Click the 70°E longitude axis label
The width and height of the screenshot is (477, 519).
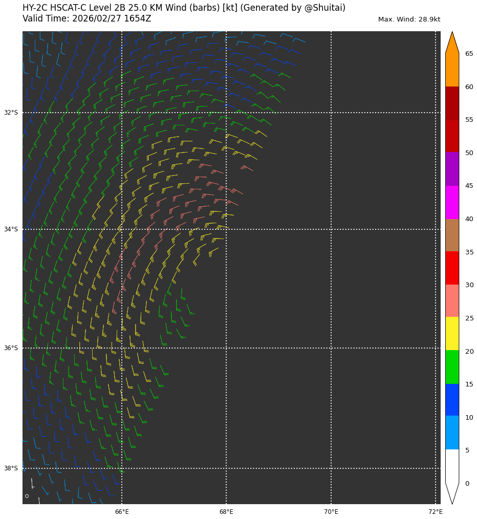[331, 512]
